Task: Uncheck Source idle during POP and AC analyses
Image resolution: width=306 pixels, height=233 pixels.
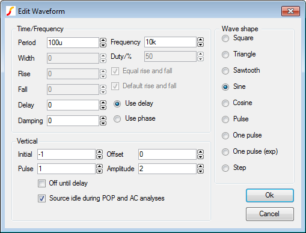Action: (41, 198)
